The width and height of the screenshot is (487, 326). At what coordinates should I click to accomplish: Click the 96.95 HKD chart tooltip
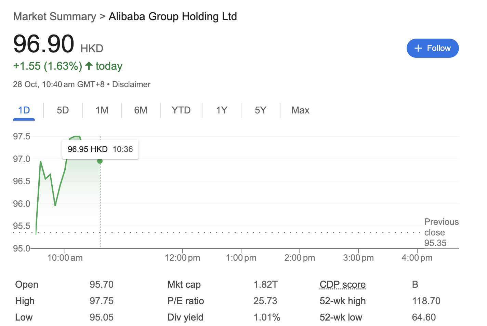point(100,149)
